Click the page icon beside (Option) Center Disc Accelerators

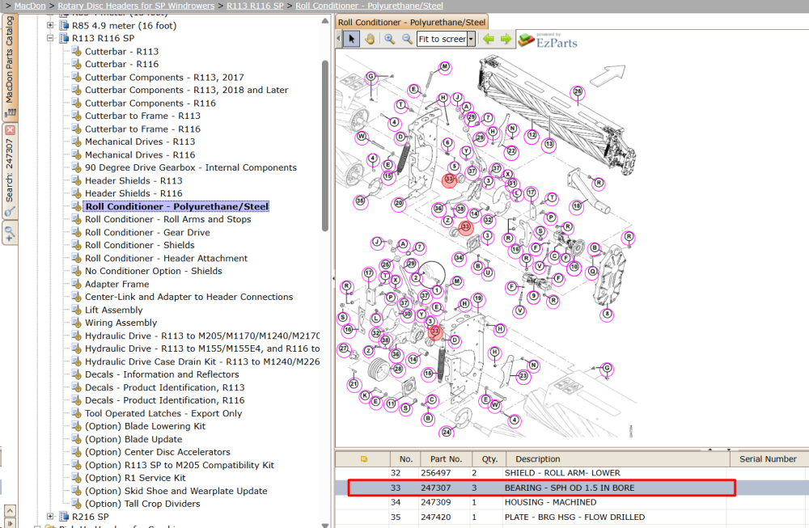[x=76, y=452]
